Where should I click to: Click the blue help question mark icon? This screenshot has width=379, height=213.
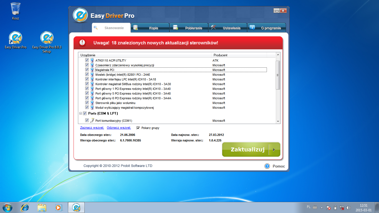tap(267, 166)
